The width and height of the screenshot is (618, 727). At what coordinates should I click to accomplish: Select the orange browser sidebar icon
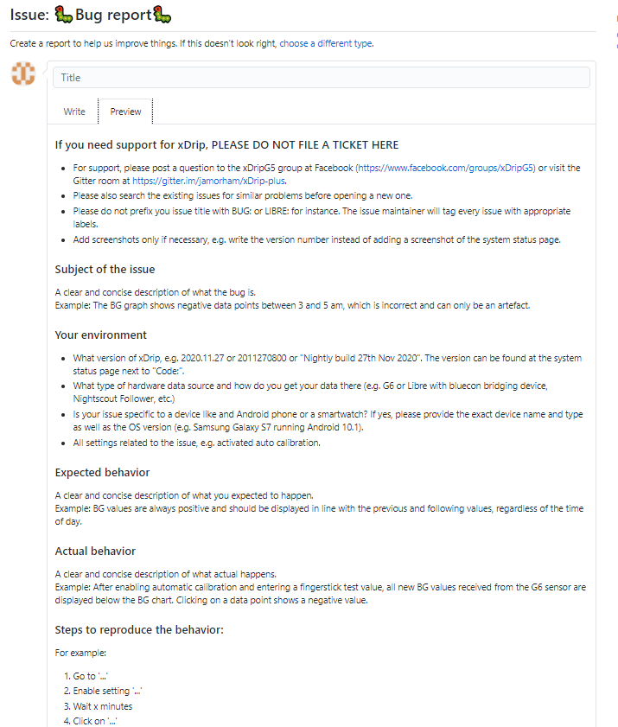616,19
